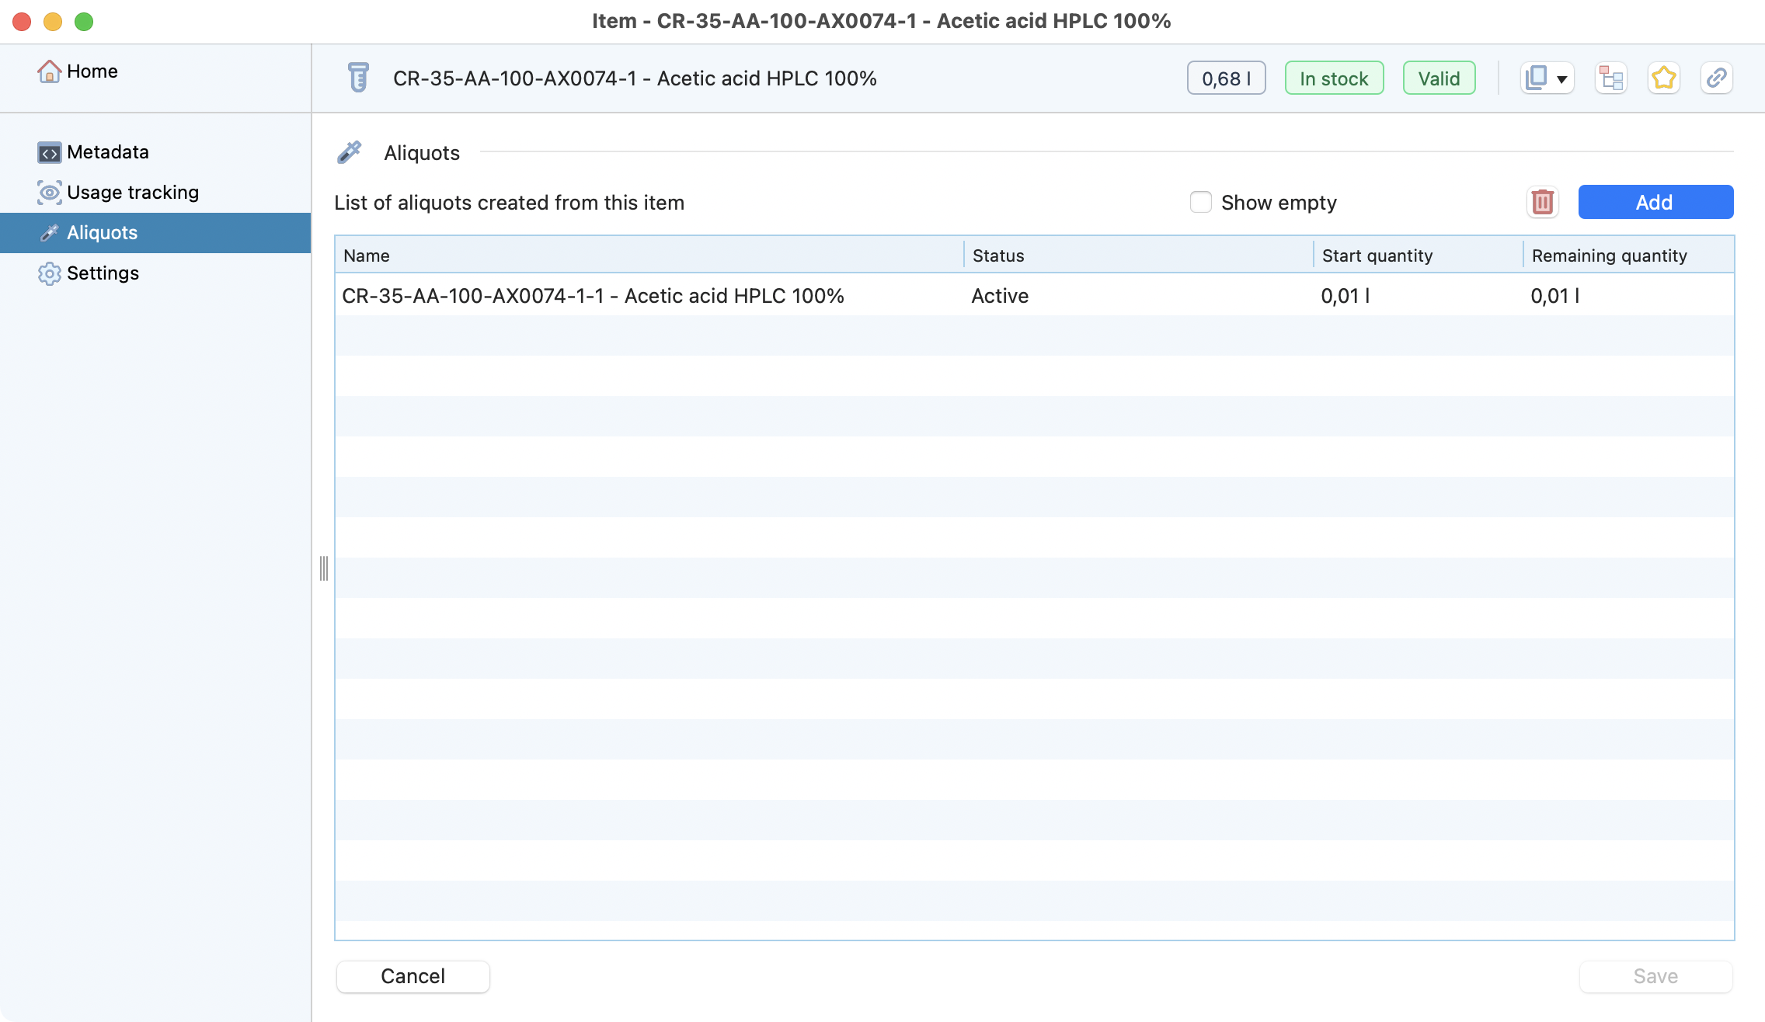The width and height of the screenshot is (1765, 1022).
Task: Click the Cancel button
Action: tap(413, 976)
